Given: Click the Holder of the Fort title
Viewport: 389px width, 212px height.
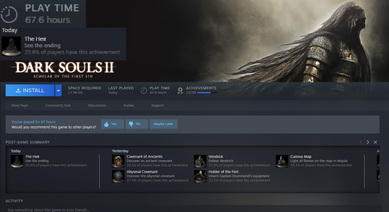Looking at the screenshot, I should [223, 172].
